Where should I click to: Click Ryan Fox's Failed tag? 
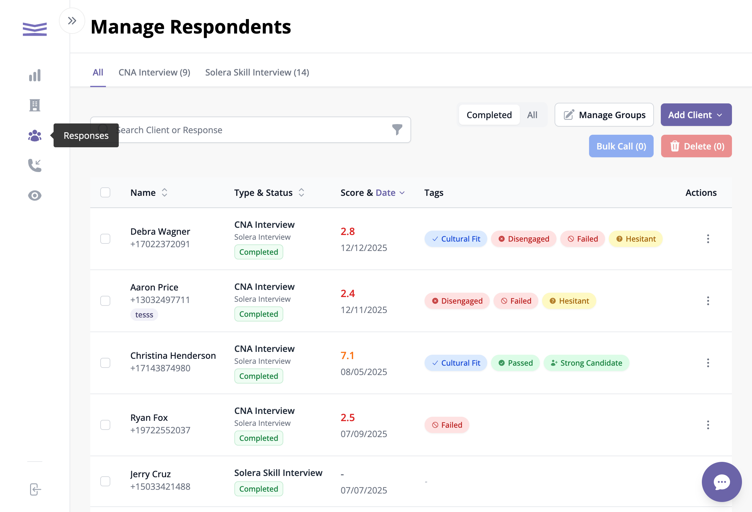(x=446, y=425)
